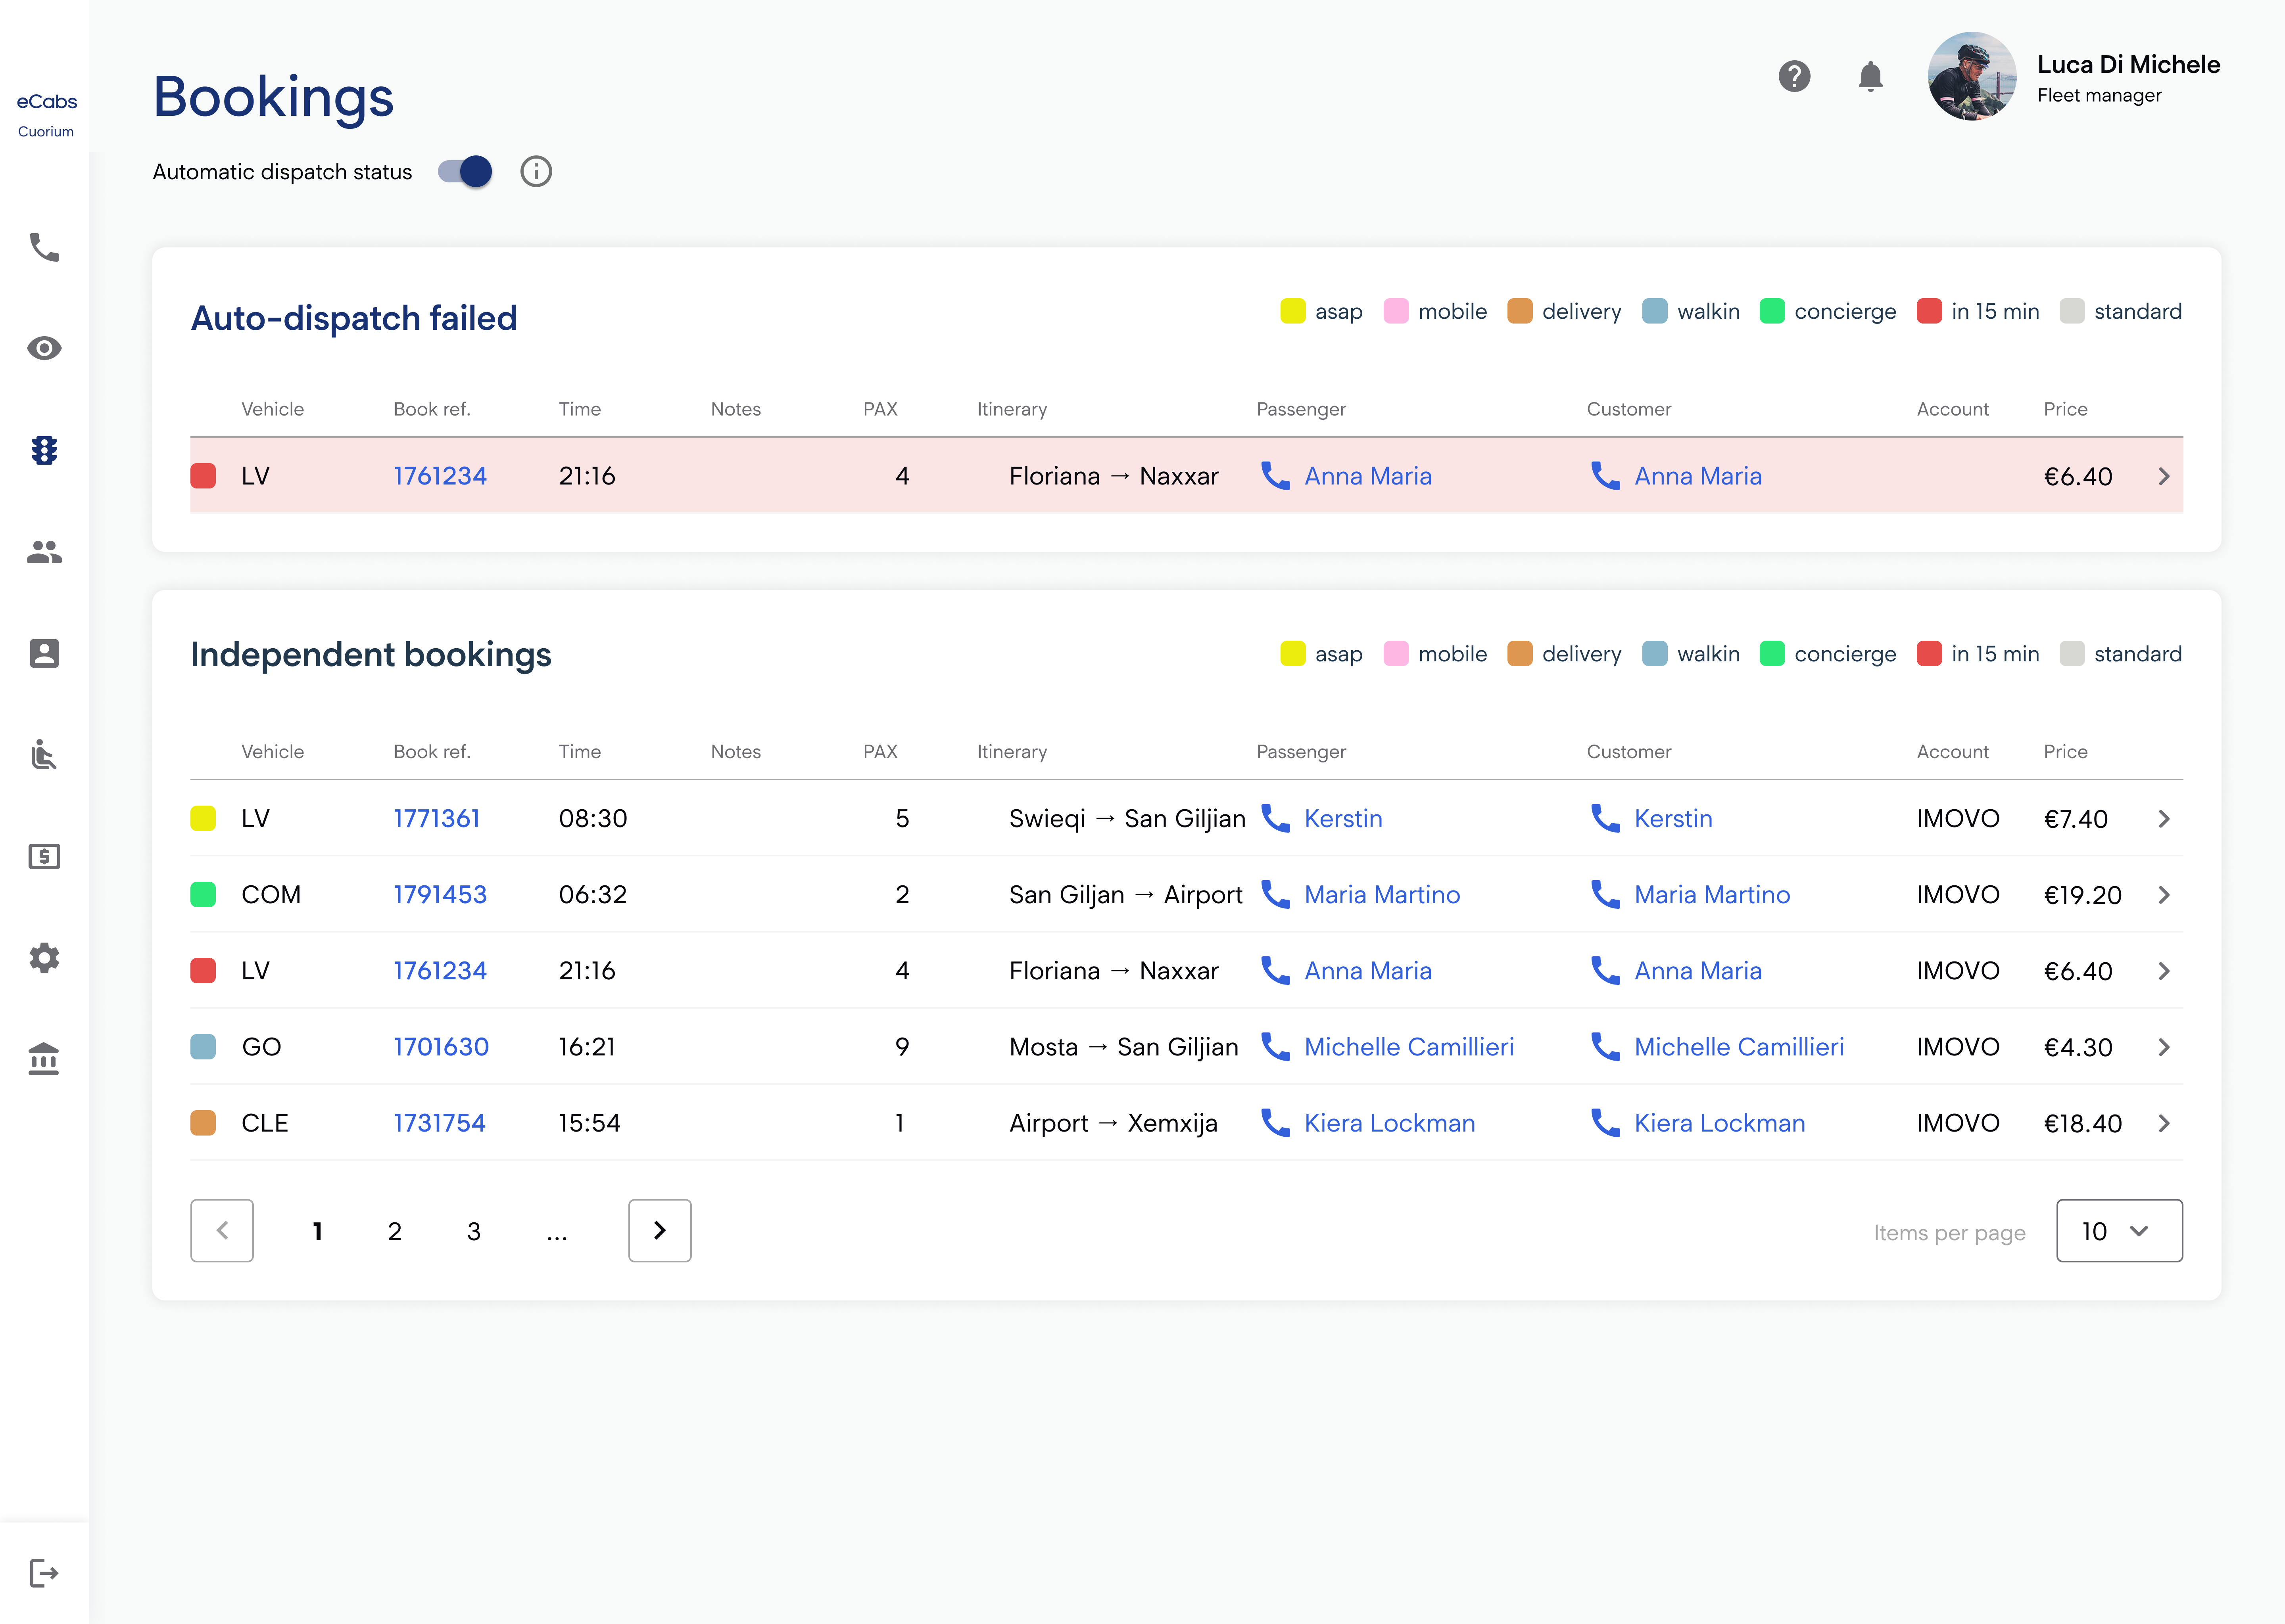
Task: Open customer Kiera Lockman name link
Action: click(1720, 1123)
